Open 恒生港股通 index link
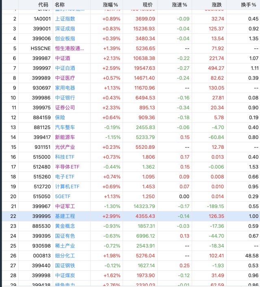The width and height of the screenshot is (260, 287). [x=69, y=48]
